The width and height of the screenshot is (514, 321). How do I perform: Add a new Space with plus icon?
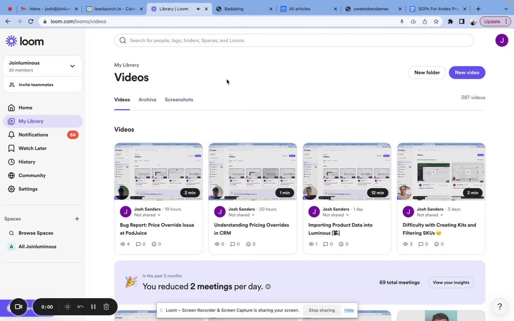[77, 219]
